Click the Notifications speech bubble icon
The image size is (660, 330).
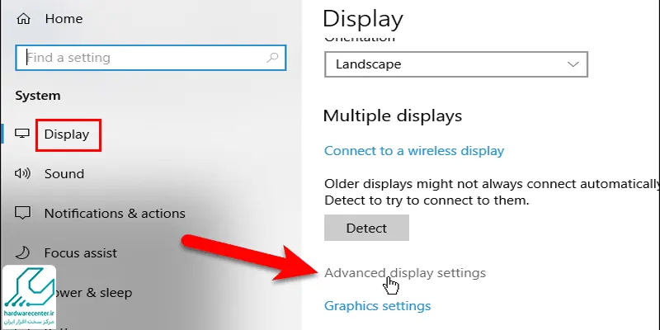coord(22,213)
